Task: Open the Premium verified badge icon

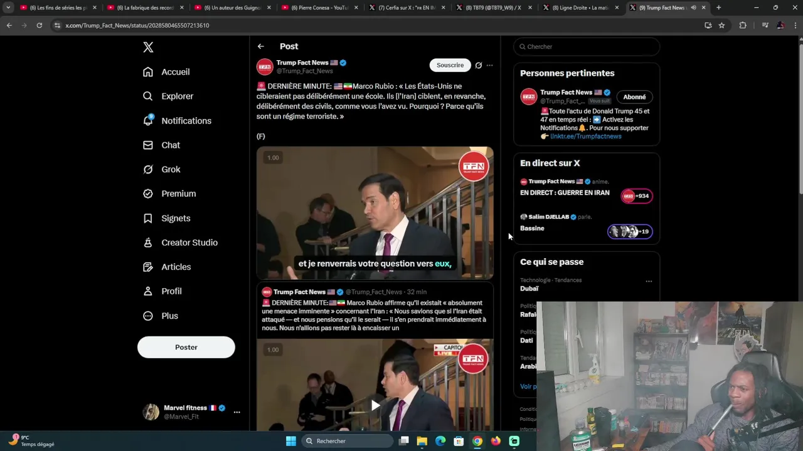Action: tap(148, 194)
